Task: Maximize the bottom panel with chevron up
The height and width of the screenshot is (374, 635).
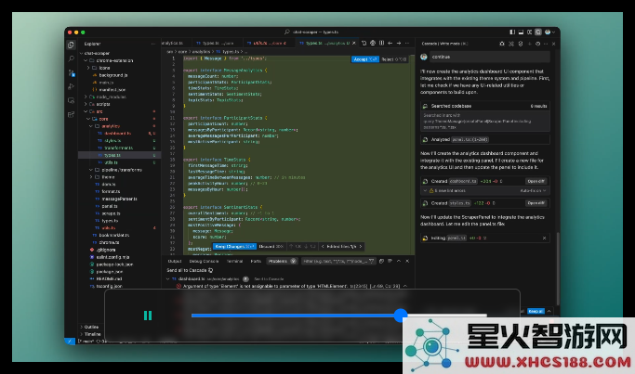Action: (399, 261)
